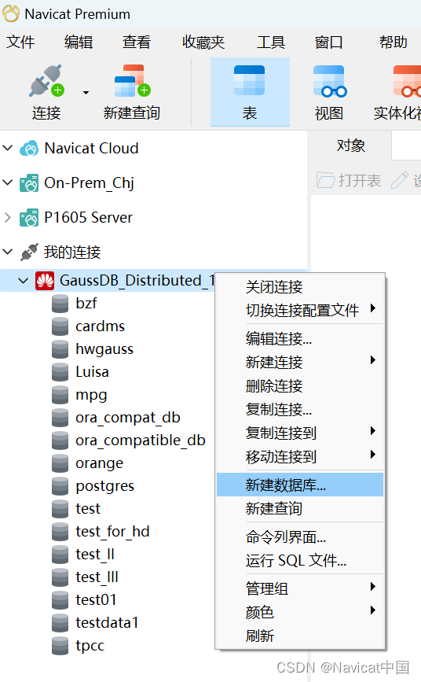
Task: Open the 查看 menu
Action: point(137,42)
